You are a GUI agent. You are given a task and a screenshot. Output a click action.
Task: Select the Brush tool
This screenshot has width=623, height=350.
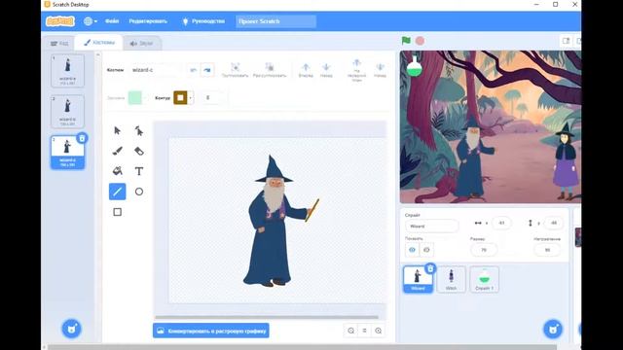click(117, 151)
